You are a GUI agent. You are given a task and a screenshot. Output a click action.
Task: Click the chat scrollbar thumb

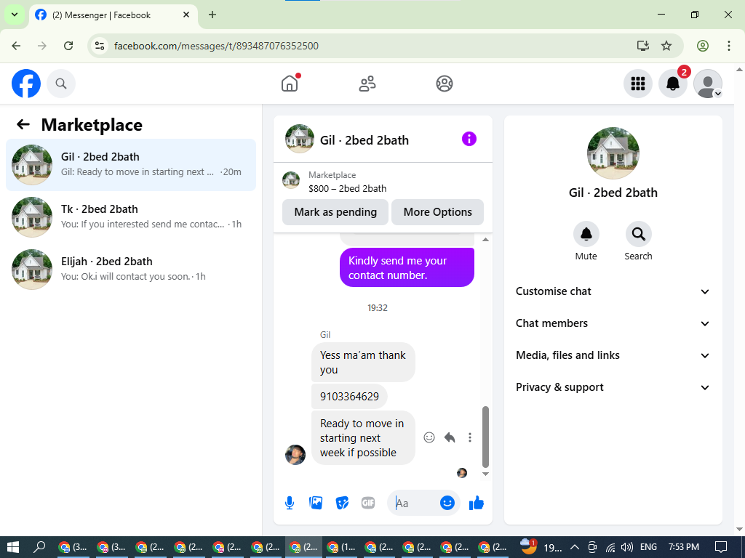[x=485, y=437]
